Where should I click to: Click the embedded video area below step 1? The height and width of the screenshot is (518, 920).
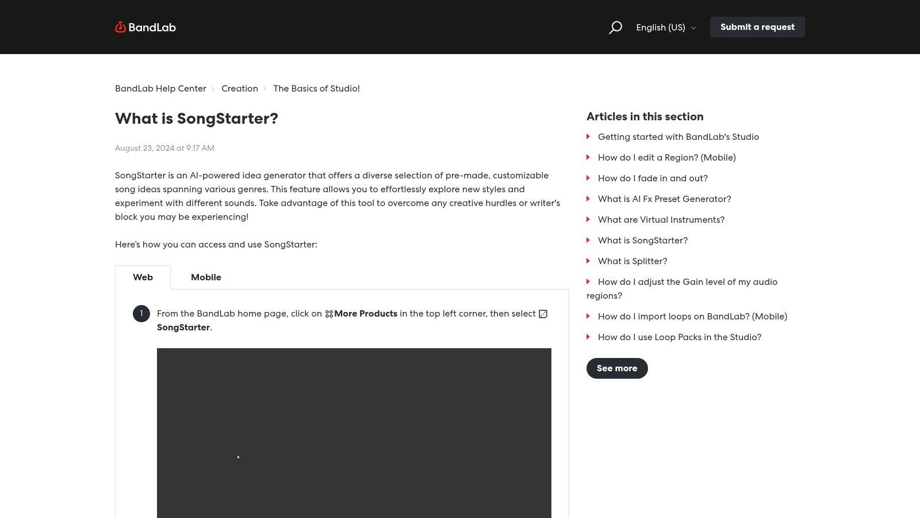pyautogui.click(x=354, y=433)
